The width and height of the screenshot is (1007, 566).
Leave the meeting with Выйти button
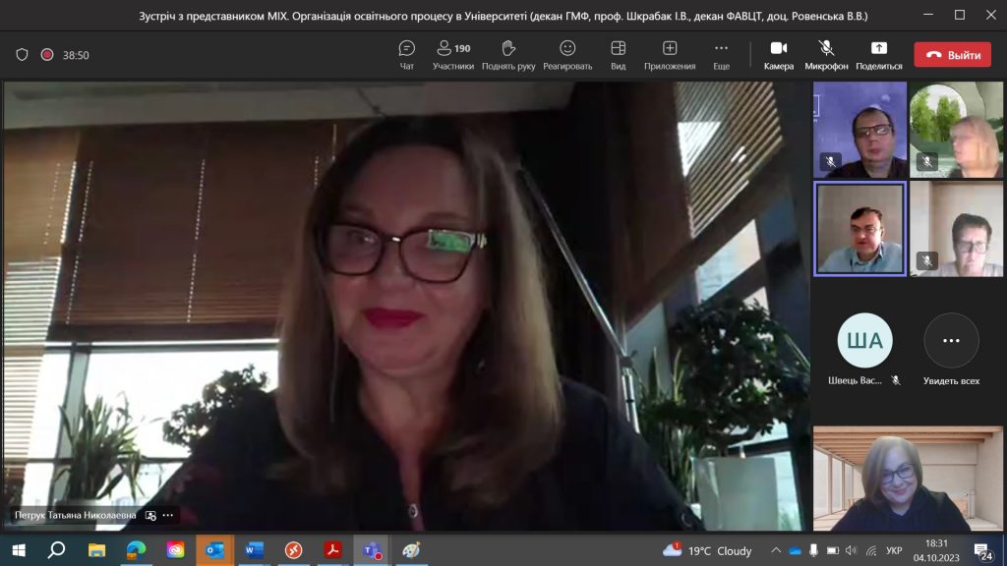tap(952, 55)
